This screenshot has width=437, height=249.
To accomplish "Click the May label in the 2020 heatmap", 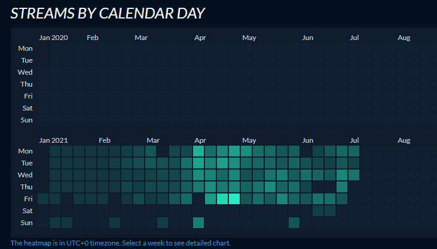I will pos(249,38).
